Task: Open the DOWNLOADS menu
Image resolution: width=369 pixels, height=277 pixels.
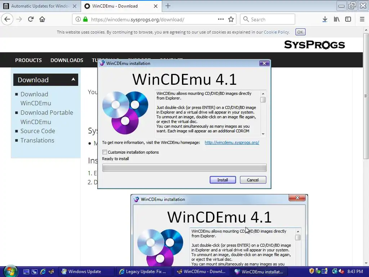Action: pyautogui.click(x=67, y=60)
